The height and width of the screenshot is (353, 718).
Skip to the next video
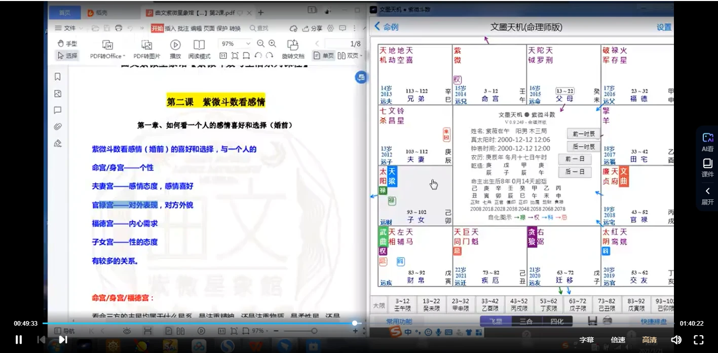(63, 340)
